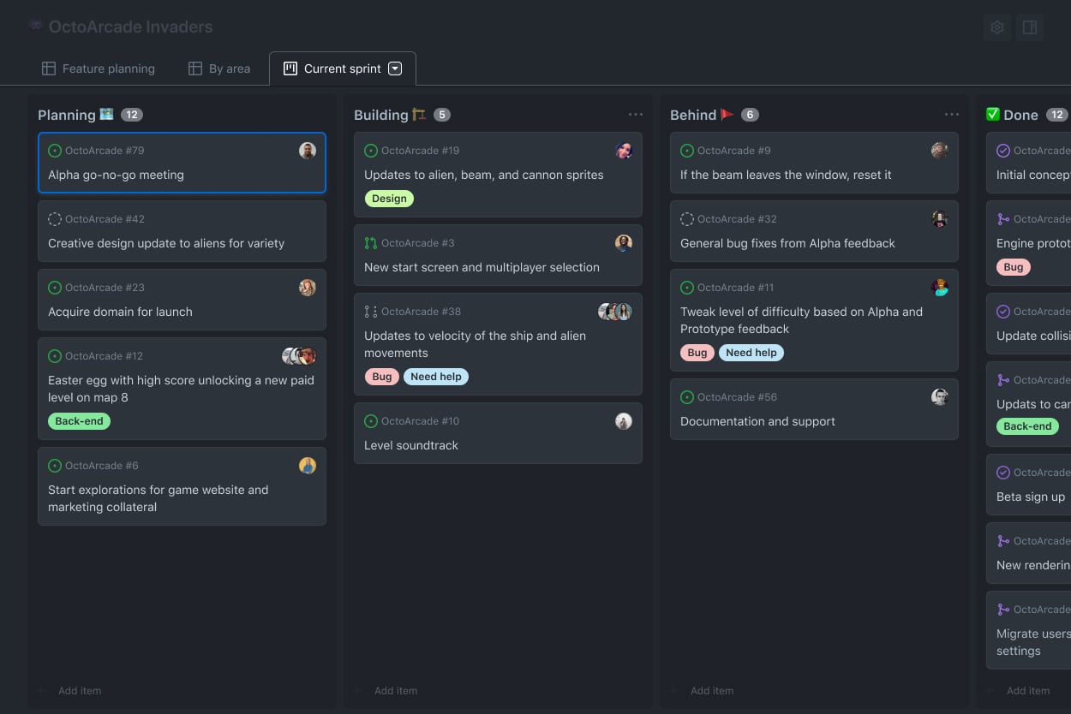Open the Current sprint view dropdown arrow

[x=395, y=68]
